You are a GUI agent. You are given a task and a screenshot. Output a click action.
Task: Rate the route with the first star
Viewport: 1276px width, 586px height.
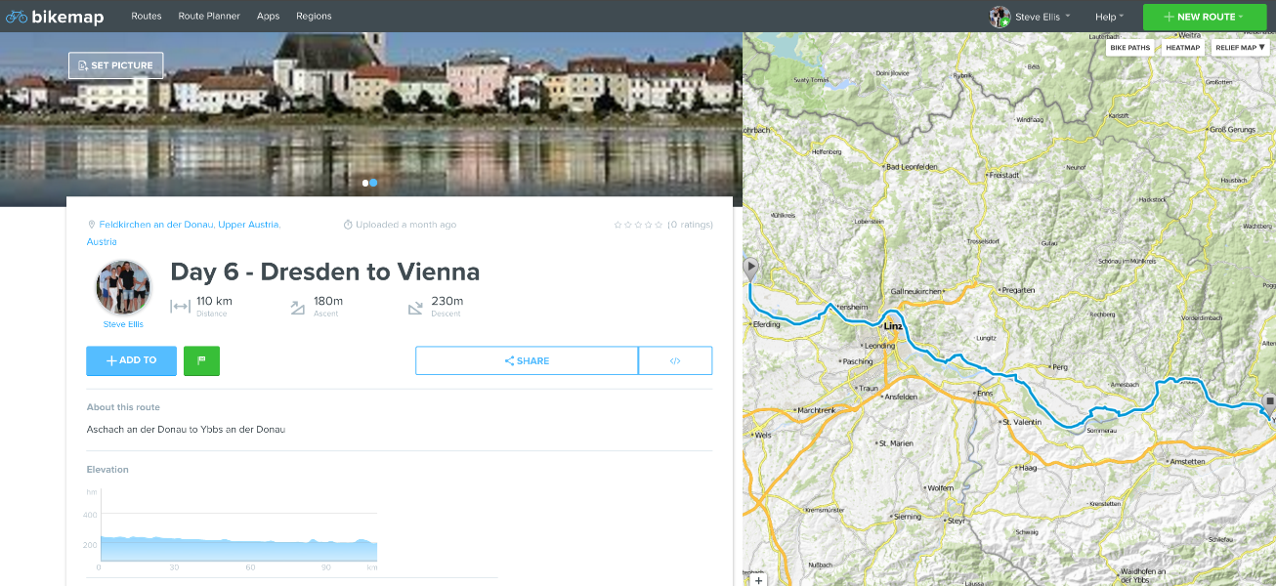[x=617, y=225]
